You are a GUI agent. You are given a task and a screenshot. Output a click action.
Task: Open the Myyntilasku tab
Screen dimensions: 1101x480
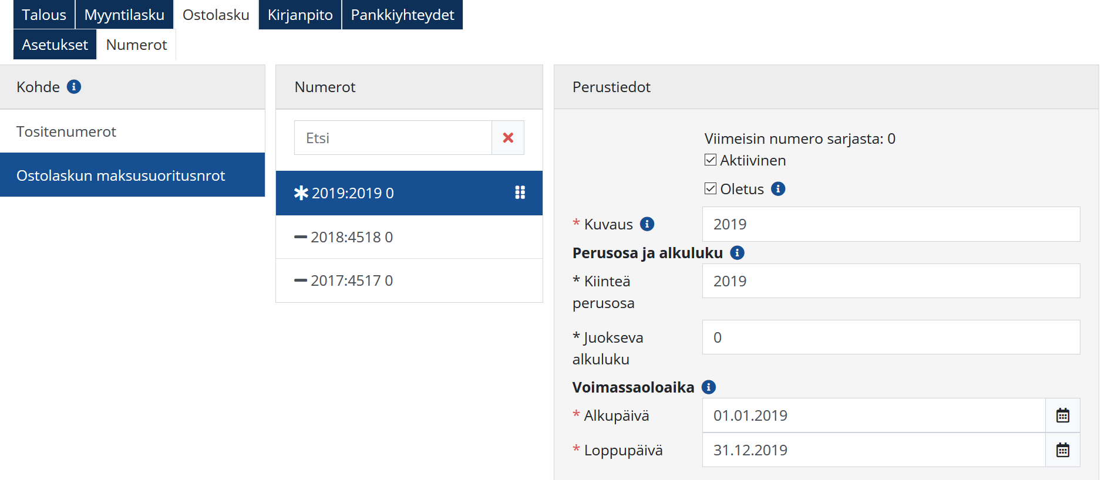click(124, 15)
